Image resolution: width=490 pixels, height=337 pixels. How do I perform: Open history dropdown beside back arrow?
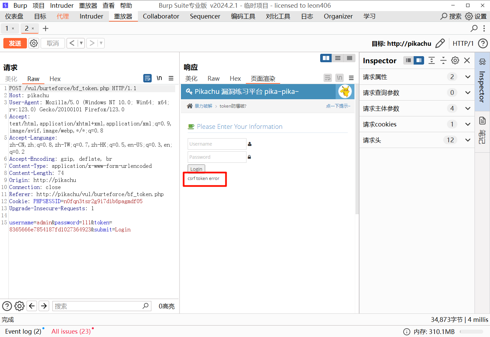[81, 43]
